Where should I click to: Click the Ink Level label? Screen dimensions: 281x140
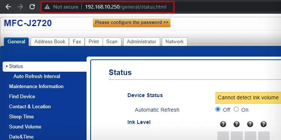tap(139, 122)
